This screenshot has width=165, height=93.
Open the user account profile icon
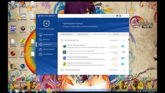117,16
